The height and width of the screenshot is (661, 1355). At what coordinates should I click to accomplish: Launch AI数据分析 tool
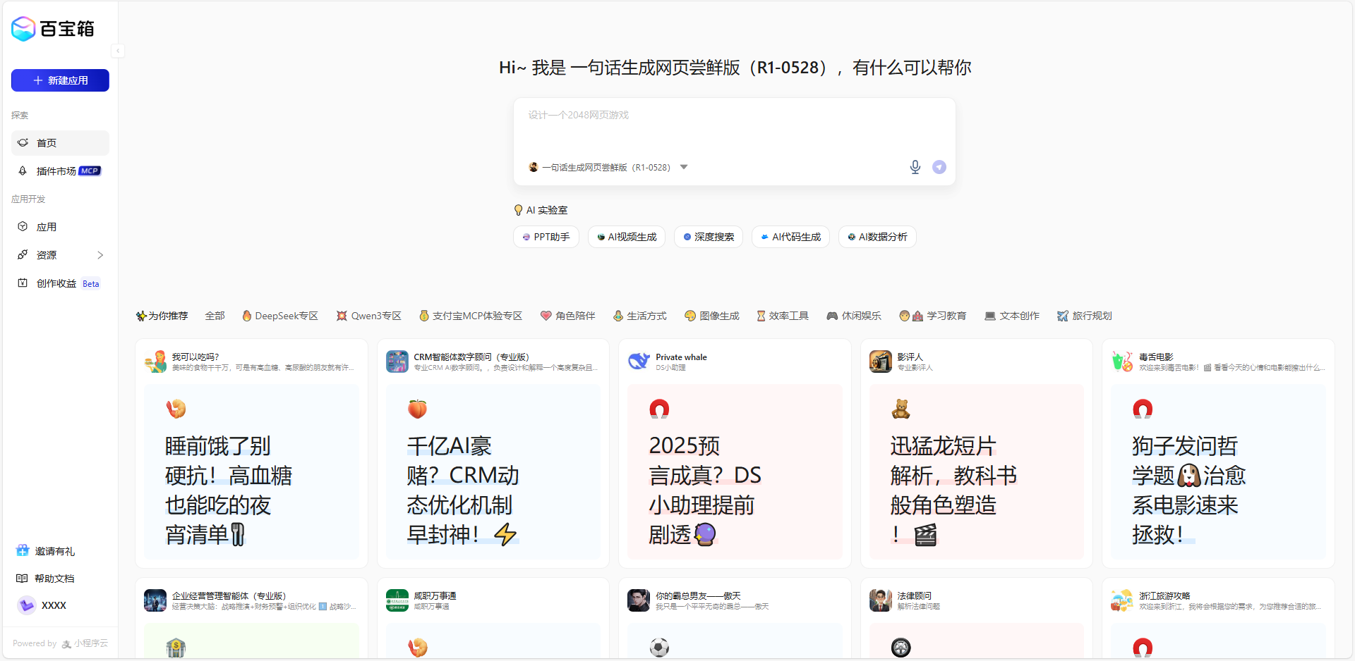(x=877, y=237)
